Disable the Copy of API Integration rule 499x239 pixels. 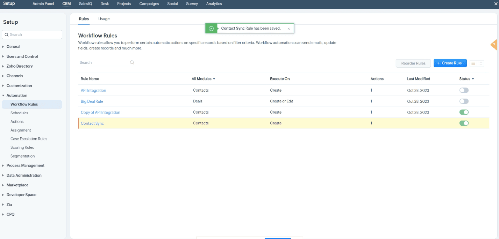click(464, 112)
